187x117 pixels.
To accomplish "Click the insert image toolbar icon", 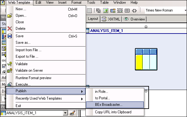I will coord(106,11).
